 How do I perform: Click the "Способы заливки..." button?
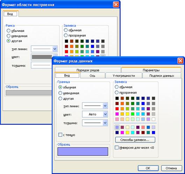tap(135, 140)
